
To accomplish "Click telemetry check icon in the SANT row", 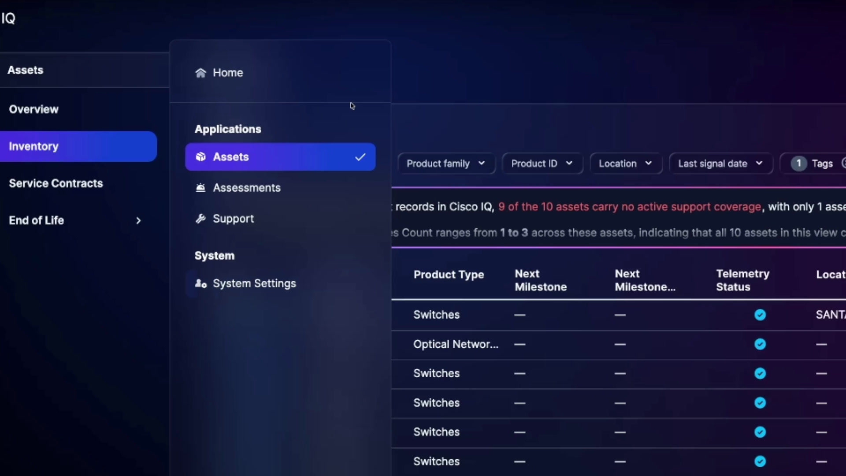I will point(760,315).
